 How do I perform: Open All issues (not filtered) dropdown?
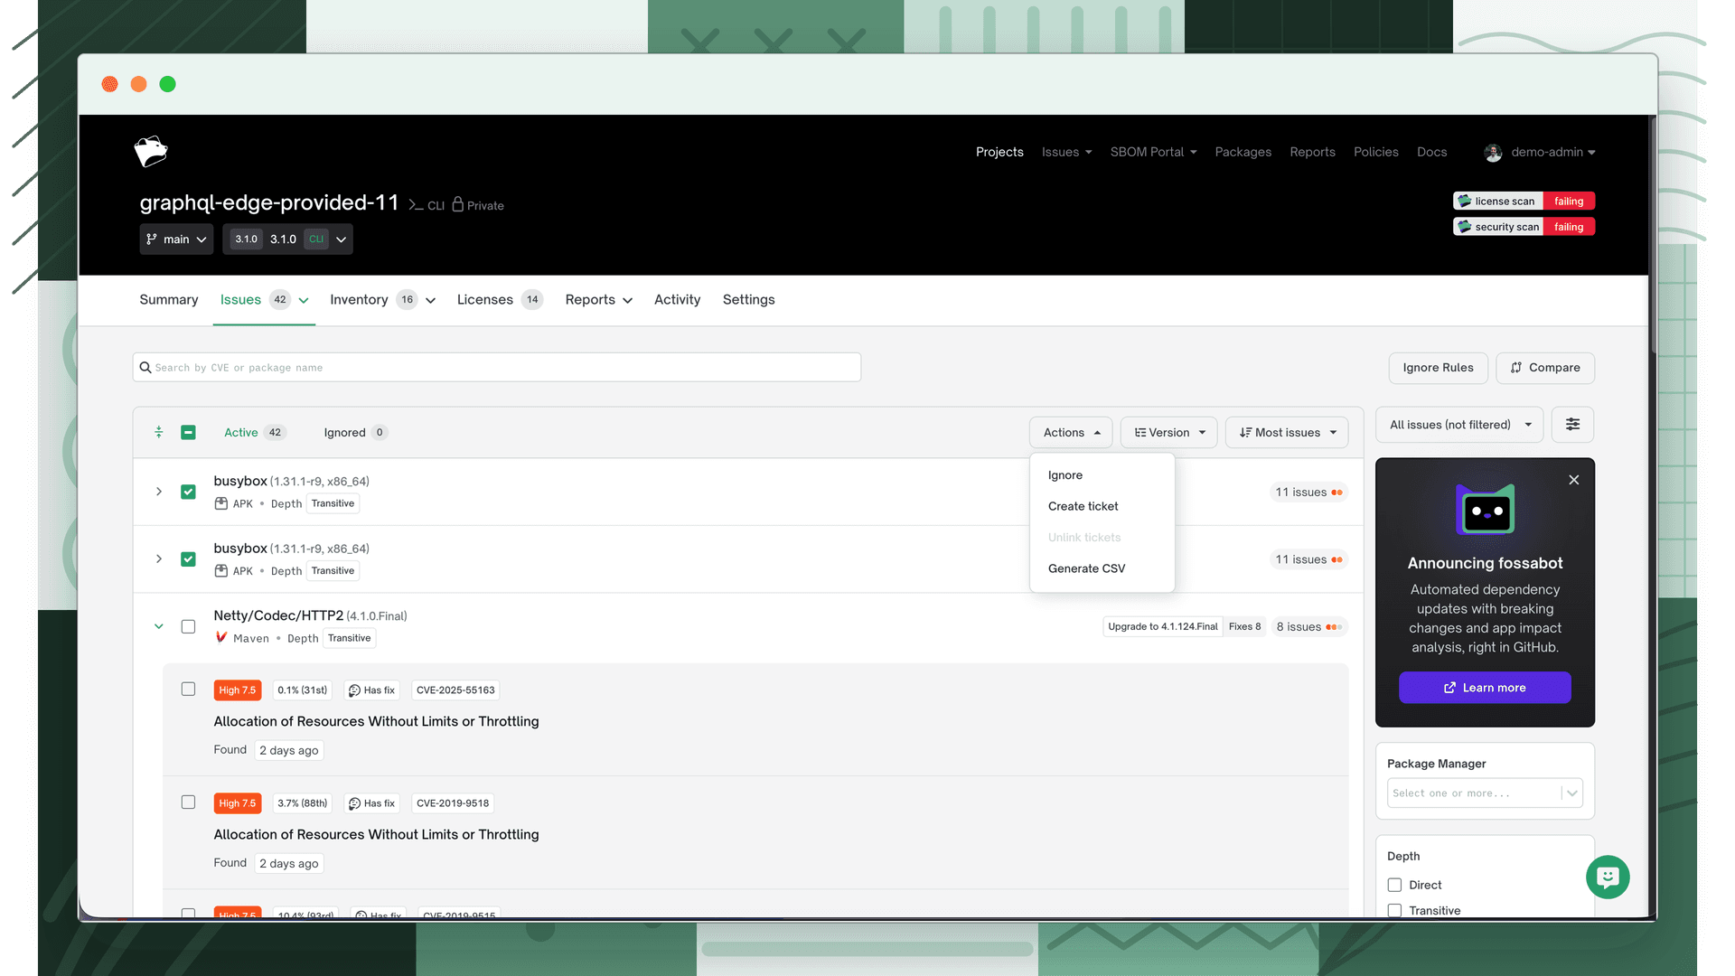1459,425
